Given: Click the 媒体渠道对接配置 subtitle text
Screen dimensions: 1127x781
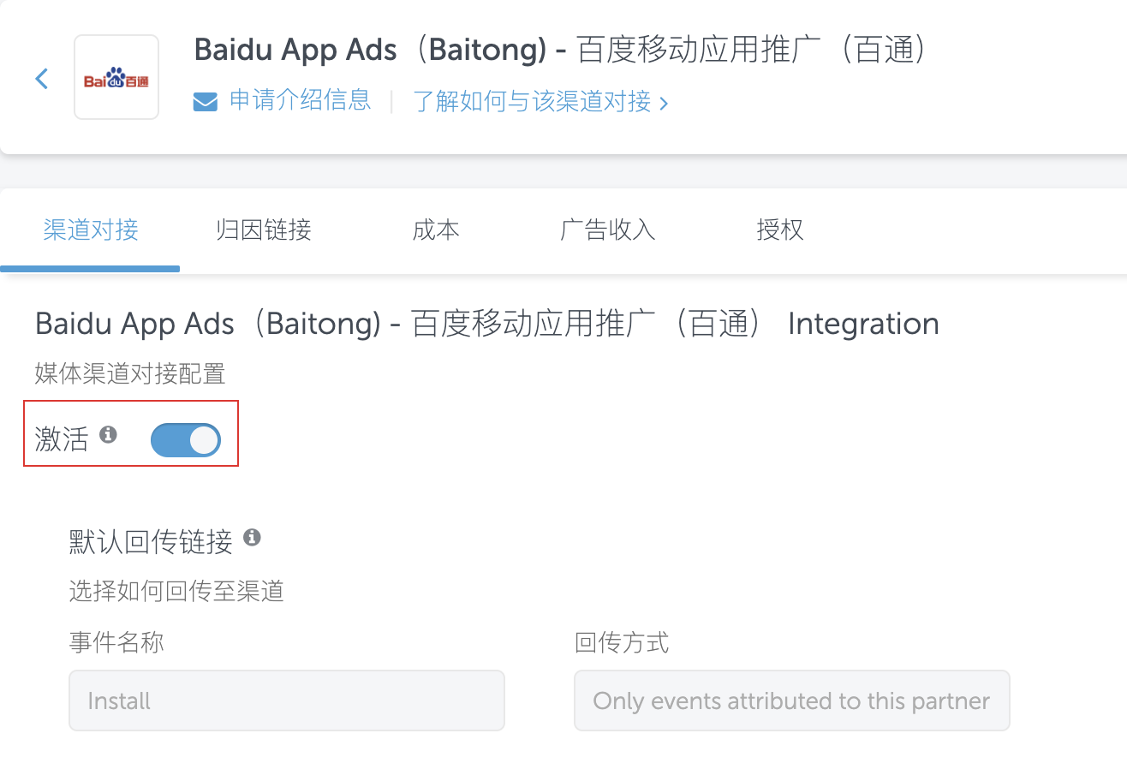Looking at the screenshot, I should click(x=130, y=373).
